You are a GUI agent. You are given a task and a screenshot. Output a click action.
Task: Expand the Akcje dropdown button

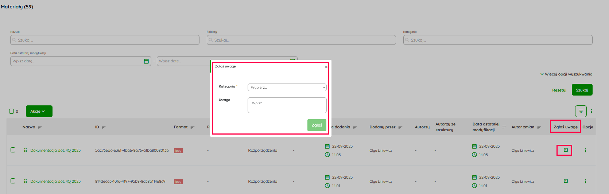(39, 111)
